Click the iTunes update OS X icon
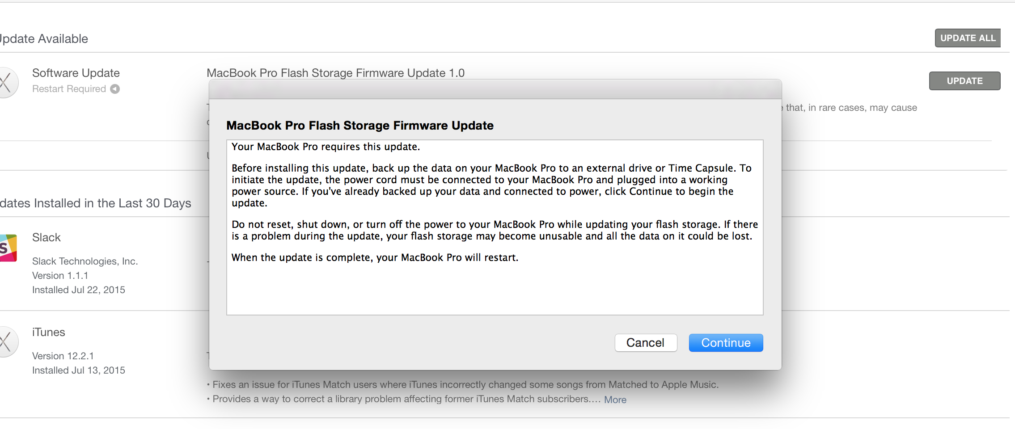The image size is (1015, 429). [x=8, y=342]
